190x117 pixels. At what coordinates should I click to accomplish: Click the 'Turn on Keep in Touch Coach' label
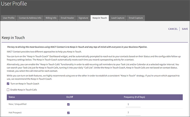(25, 84)
